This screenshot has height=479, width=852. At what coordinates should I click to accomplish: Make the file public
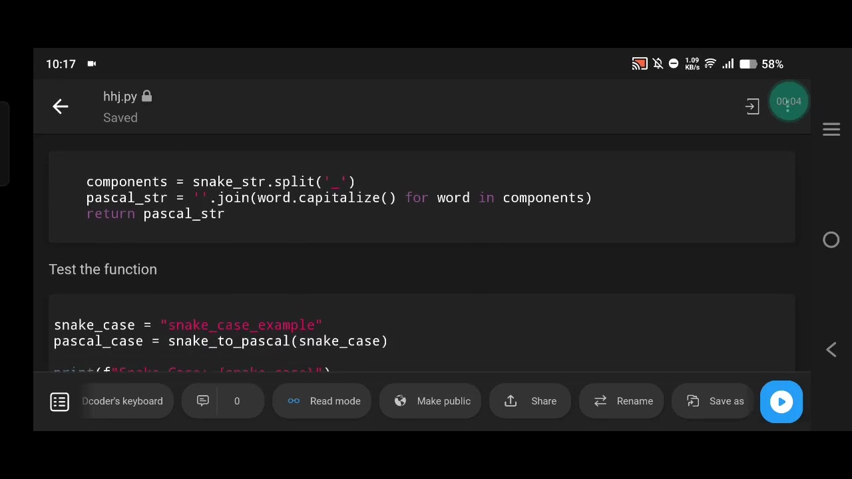click(x=431, y=401)
